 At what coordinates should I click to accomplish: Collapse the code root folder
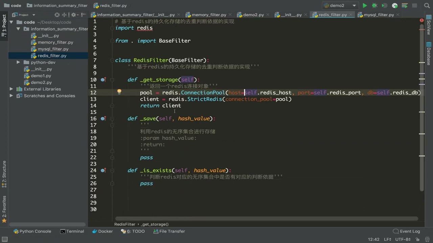point(11,22)
